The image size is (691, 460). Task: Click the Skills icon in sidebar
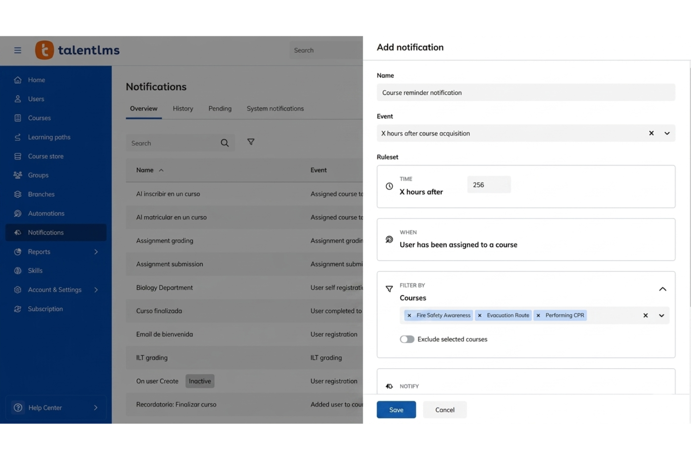point(18,271)
